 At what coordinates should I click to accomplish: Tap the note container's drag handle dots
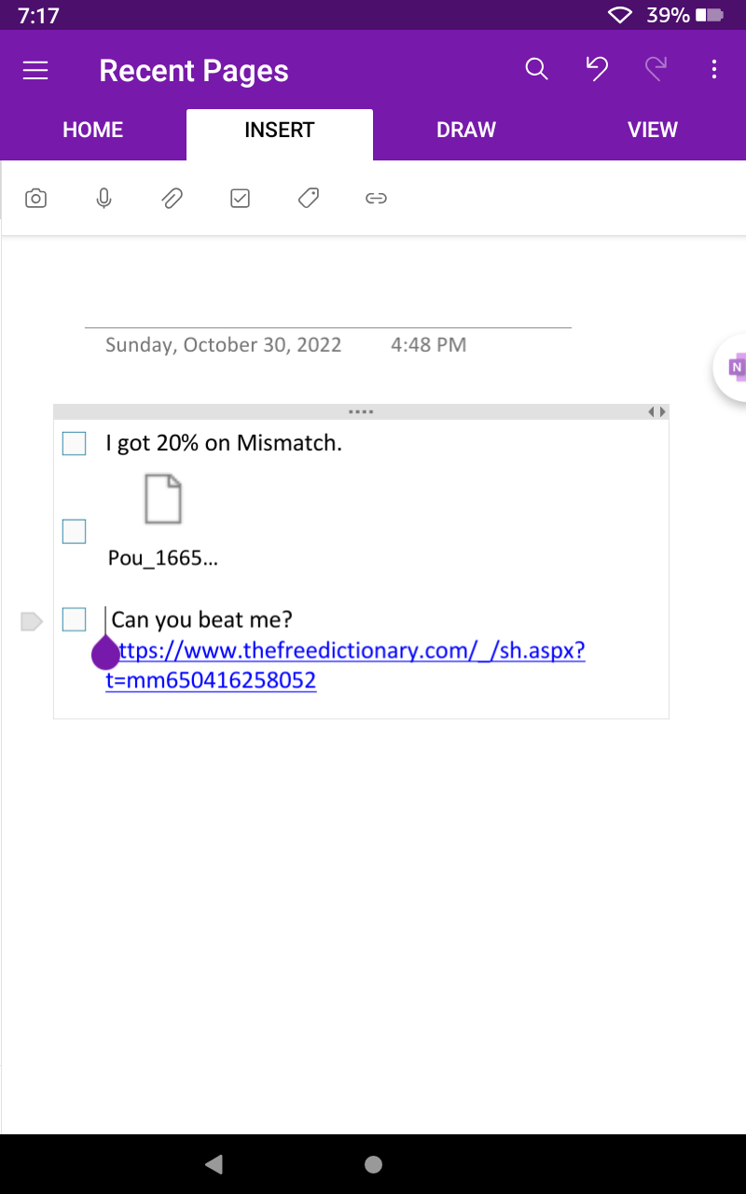pos(361,410)
